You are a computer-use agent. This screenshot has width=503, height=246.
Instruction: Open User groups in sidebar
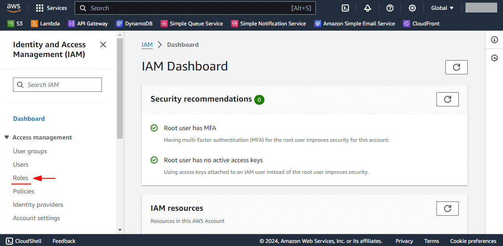pos(30,151)
